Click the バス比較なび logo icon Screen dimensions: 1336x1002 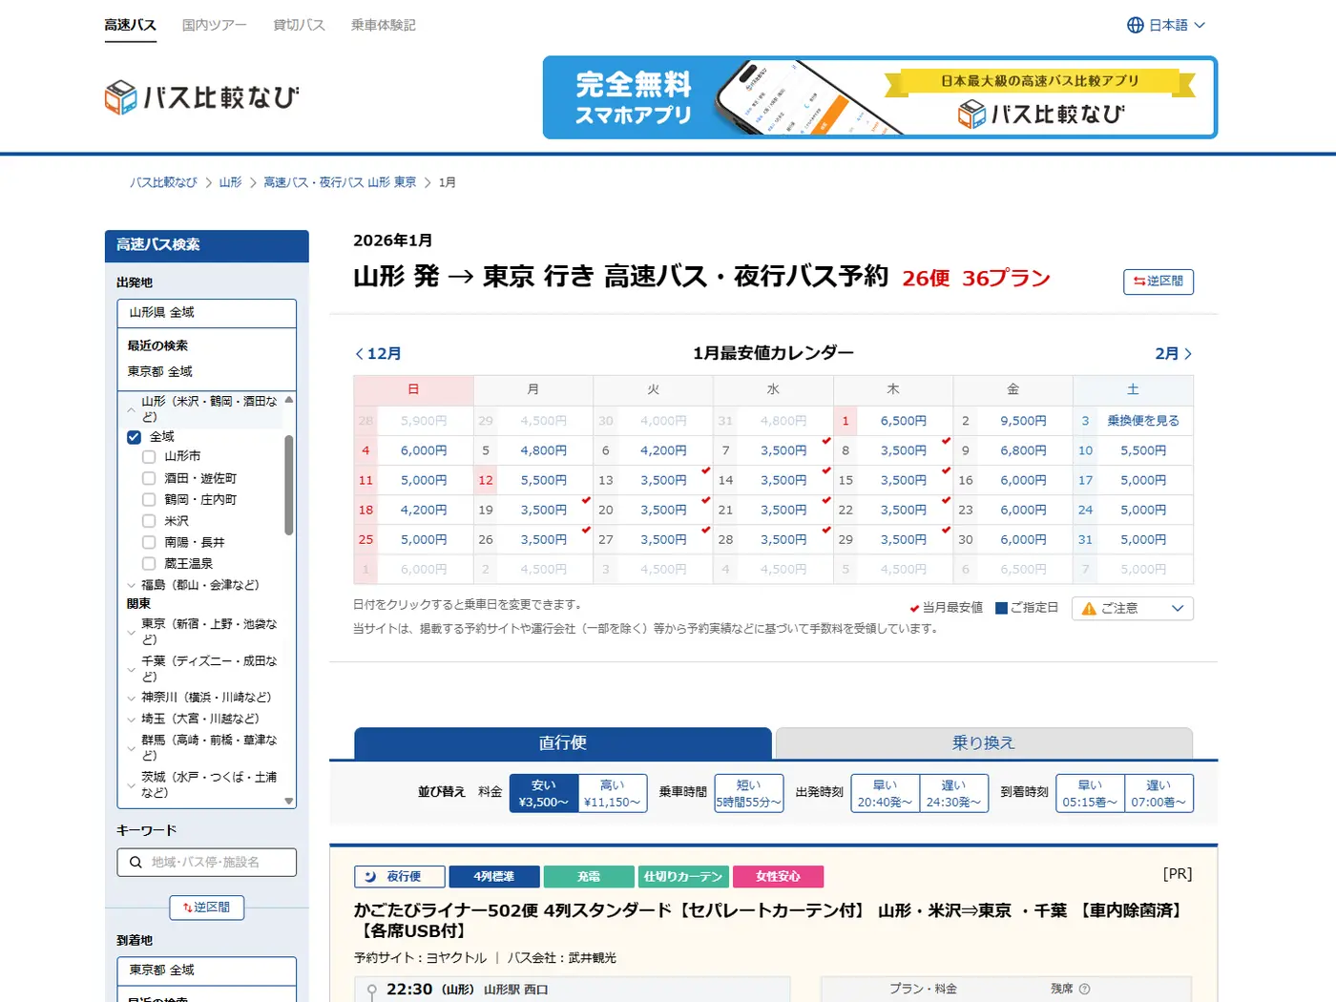pos(121,97)
